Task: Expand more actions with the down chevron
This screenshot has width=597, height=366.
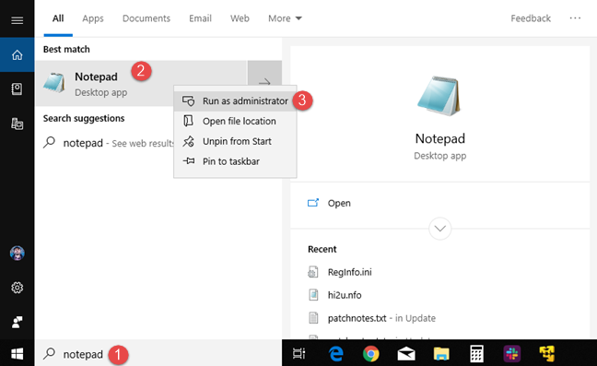Action: [440, 229]
